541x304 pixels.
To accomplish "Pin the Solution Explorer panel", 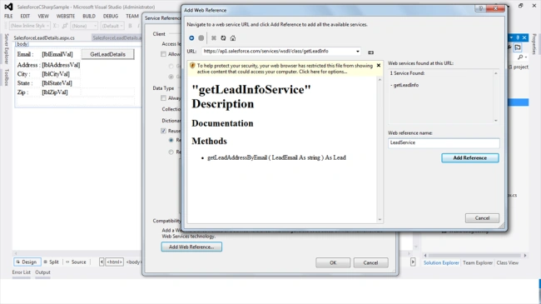I will pos(518,37).
